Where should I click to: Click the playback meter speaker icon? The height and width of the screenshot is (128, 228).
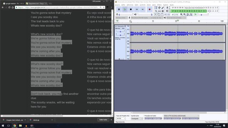[167, 11]
